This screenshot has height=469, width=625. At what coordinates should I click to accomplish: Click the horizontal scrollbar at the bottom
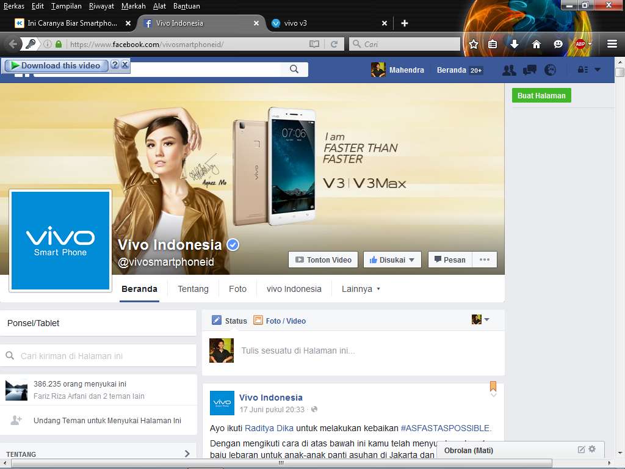tap(281, 463)
